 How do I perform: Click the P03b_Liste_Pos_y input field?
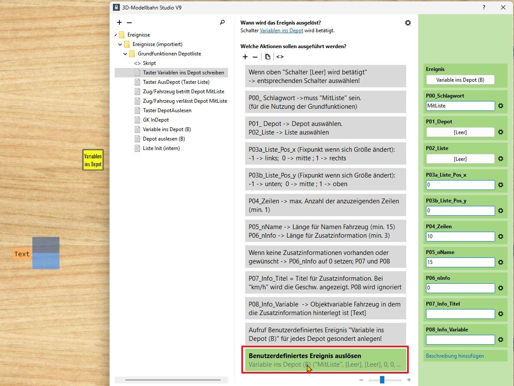[x=460, y=211]
